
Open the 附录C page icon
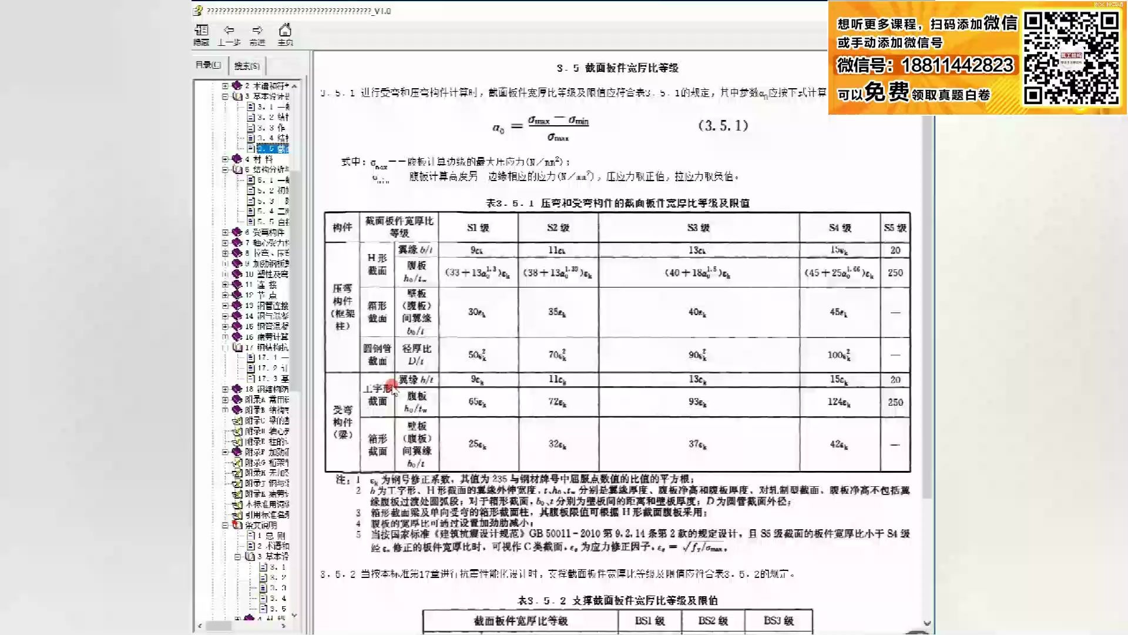237,420
